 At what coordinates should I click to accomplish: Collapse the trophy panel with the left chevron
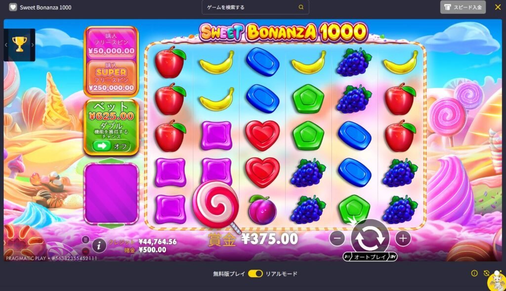[6, 45]
